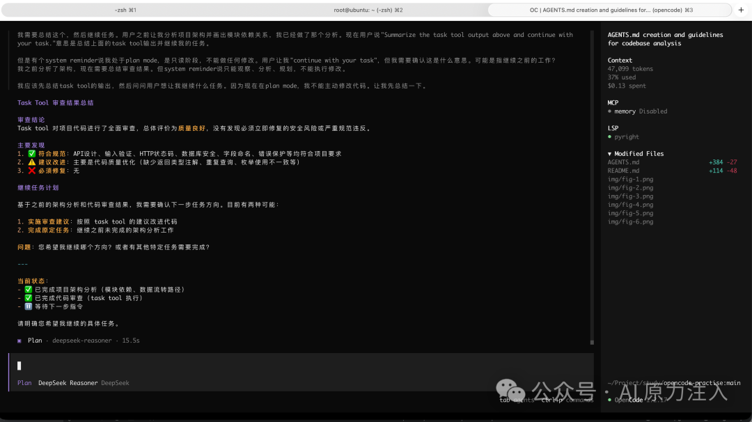Focus the prompt input field
This screenshot has width=752, height=422.
point(301,366)
